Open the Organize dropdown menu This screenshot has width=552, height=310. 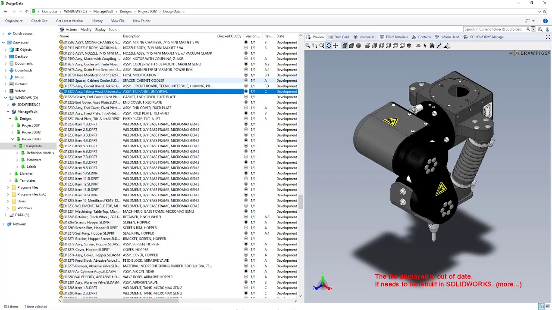pos(14,21)
